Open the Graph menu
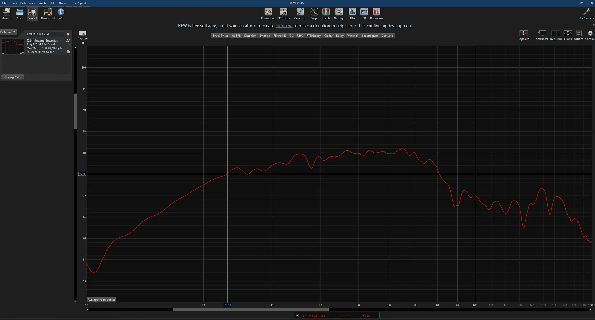595x320 pixels. click(x=42, y=3)
